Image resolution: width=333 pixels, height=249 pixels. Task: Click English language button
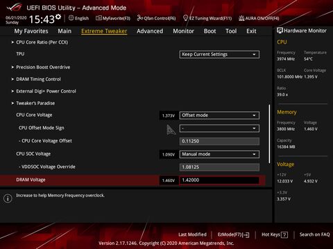(82, 18)
